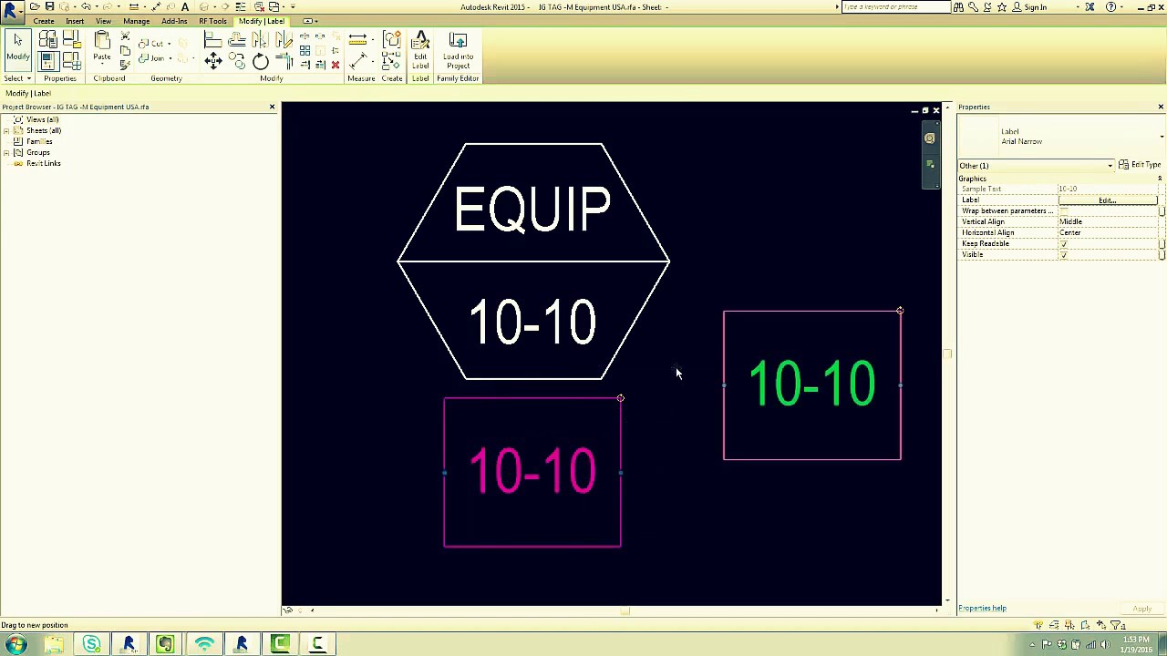This screenshot has width=1167, height=656.
Task: Open the Paste tool in Clipboard panel
Action: coord(102,46)
